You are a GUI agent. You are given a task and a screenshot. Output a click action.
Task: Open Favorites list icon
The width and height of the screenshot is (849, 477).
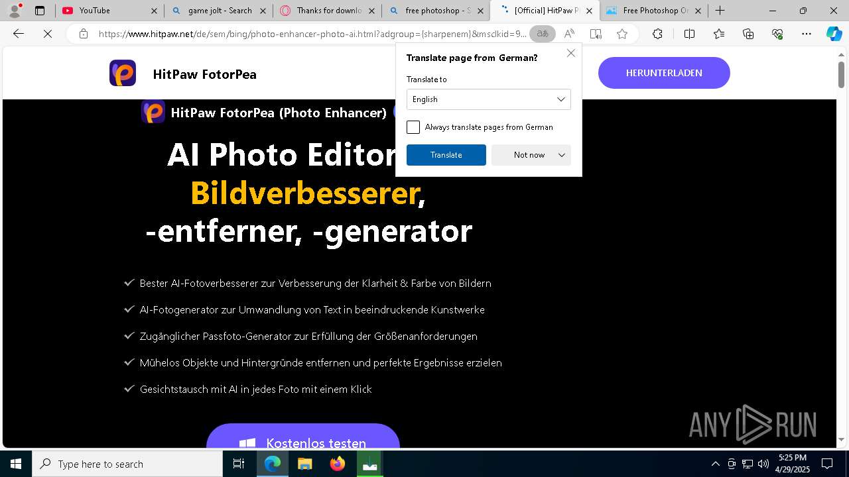click(719, 34)
